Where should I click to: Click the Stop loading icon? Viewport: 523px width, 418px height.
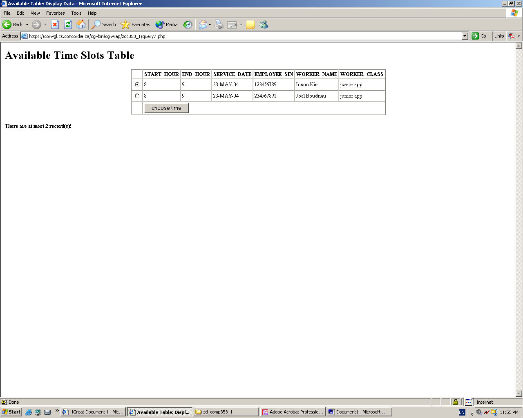pyautogui.click(x=55, y=24)
